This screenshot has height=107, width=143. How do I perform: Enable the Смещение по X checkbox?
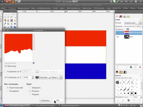(5, 71)
